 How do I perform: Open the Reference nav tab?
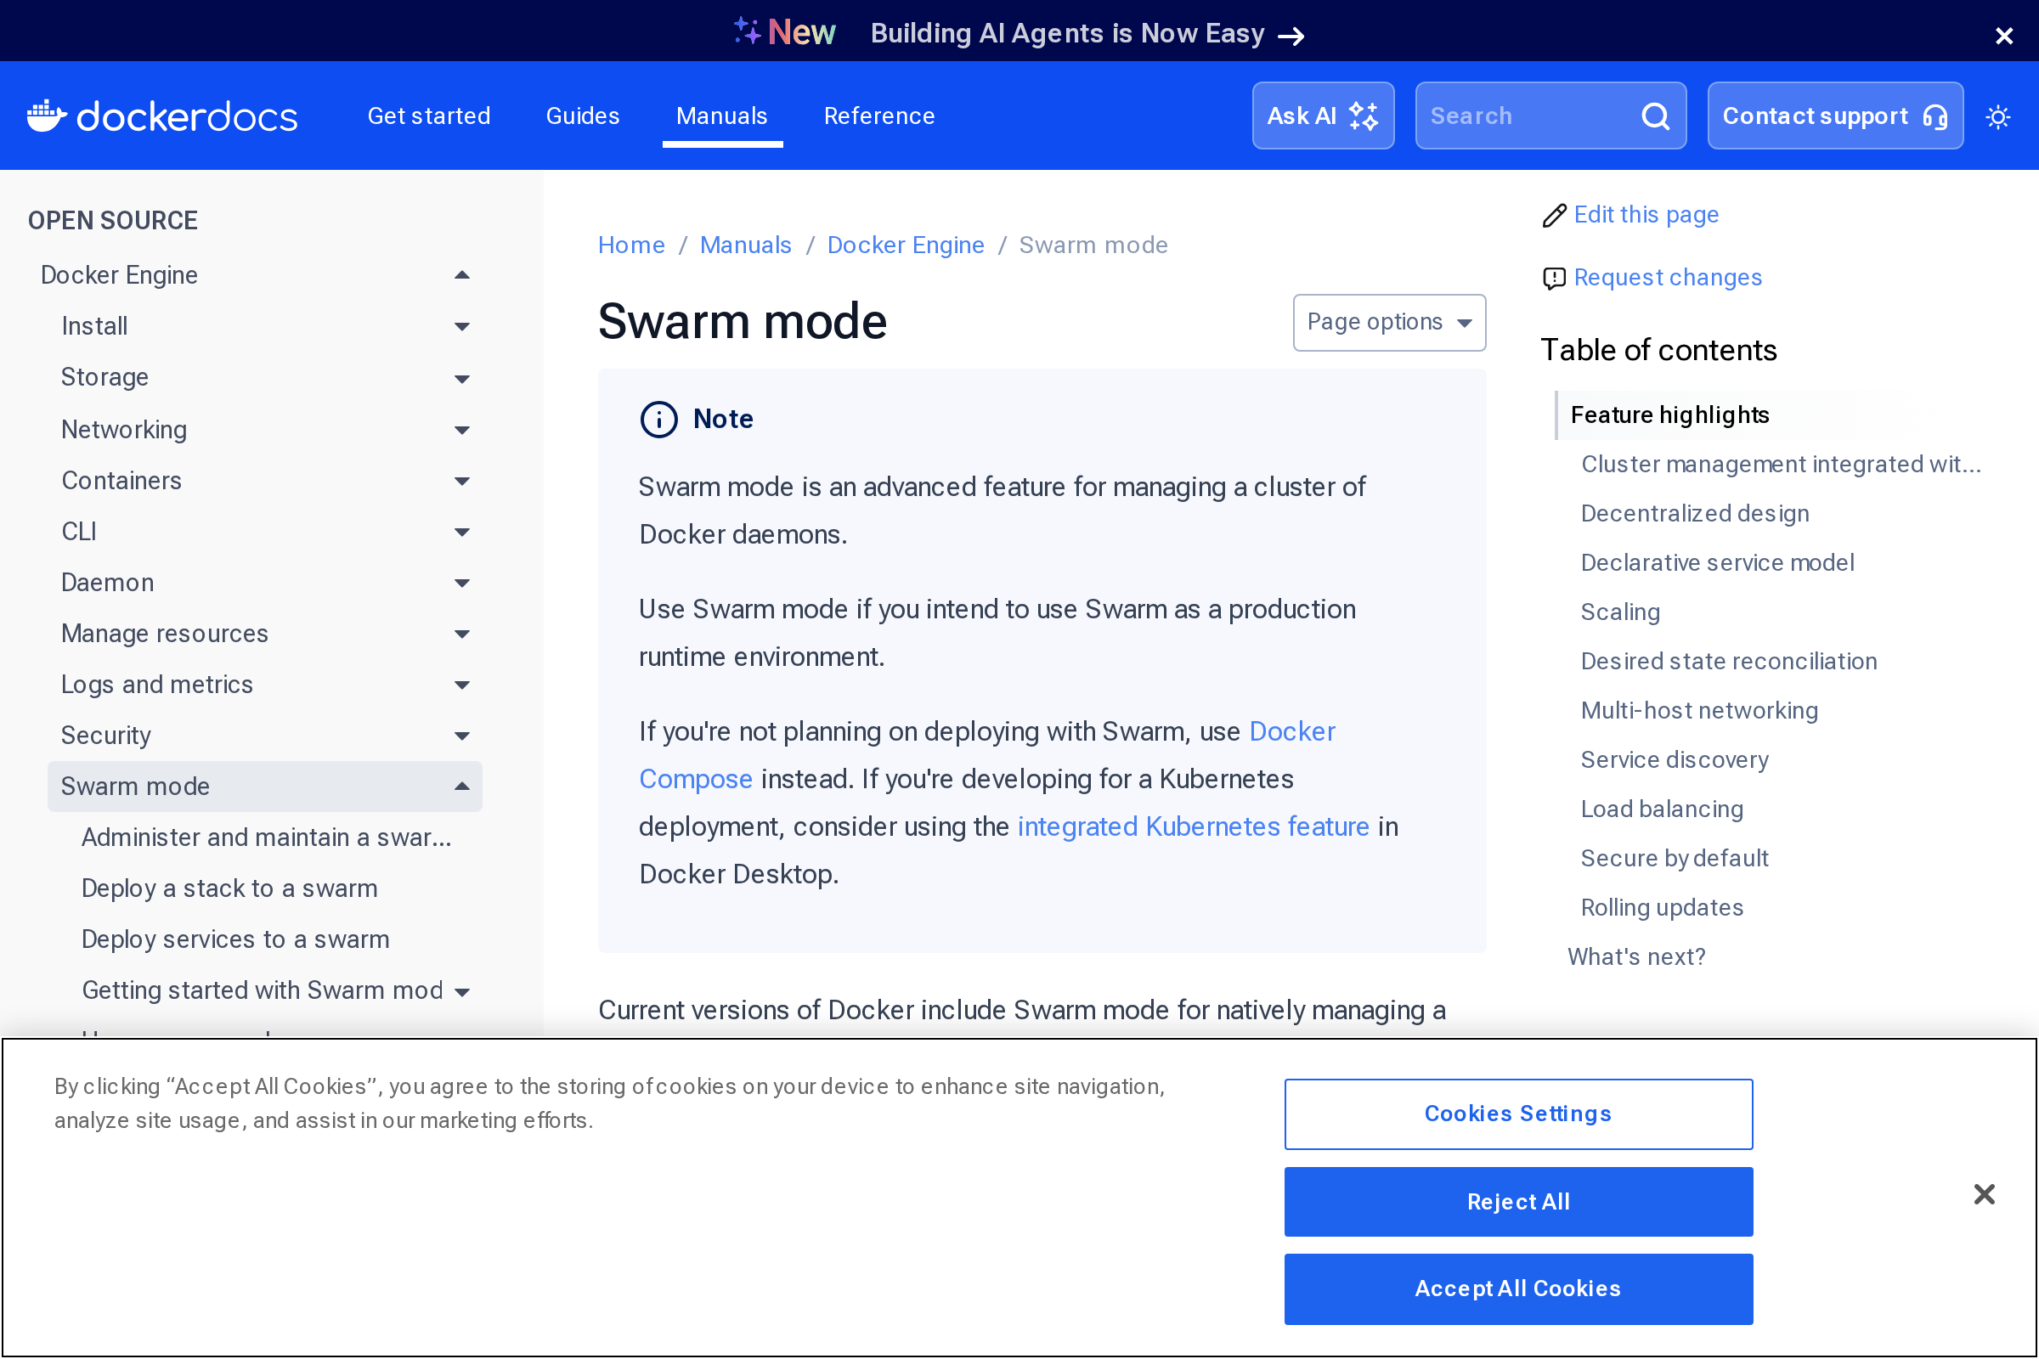click(879, 116)
